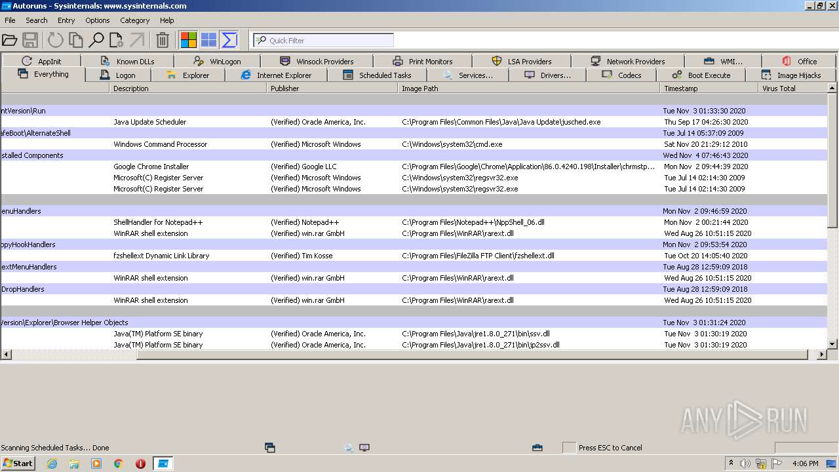Click the jp2ssv.dll image path
Screen dimensions: 839x472
pyautogui.click(x=480, y=345)
